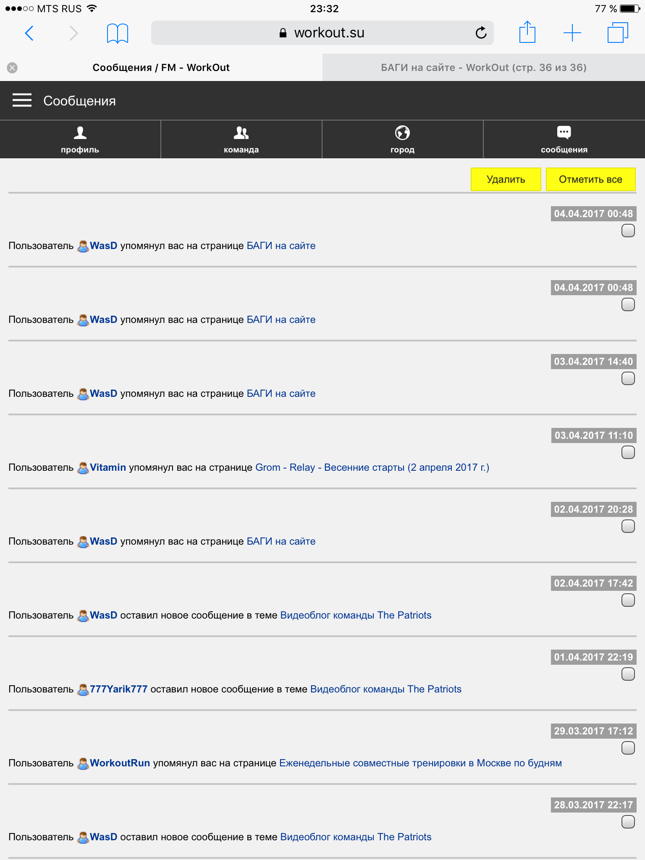Open the команда section
Viewport: 645px width, 860px height.
[x=241, y=139]
